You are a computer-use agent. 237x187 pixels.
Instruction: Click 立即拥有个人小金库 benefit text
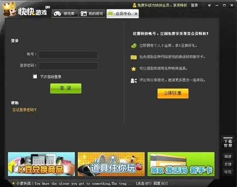click(168, 46)
